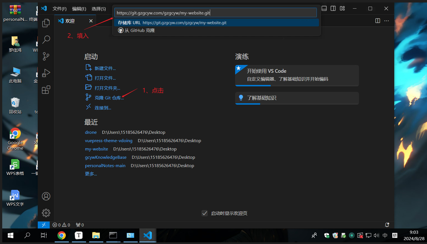The height and width of the screenshot is (244, 427).
Task: Open the Accounts menu icon
Action: (x=46, y=196)
